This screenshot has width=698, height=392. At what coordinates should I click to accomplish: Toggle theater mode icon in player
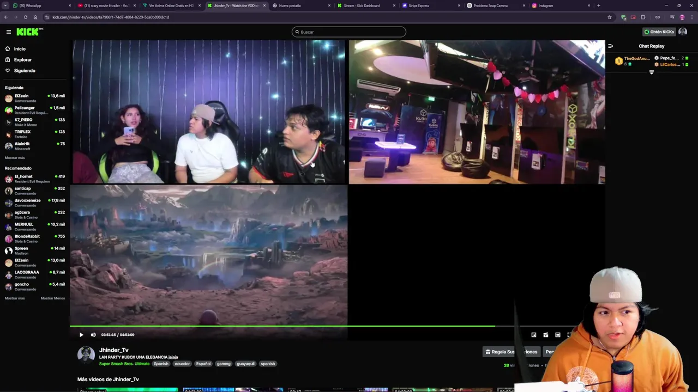tap(558, 335)
